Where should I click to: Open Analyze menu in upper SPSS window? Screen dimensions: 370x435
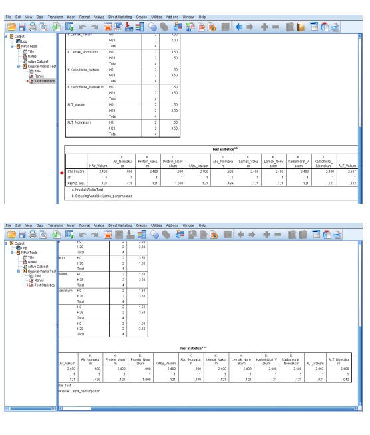[x=99, y=17]
